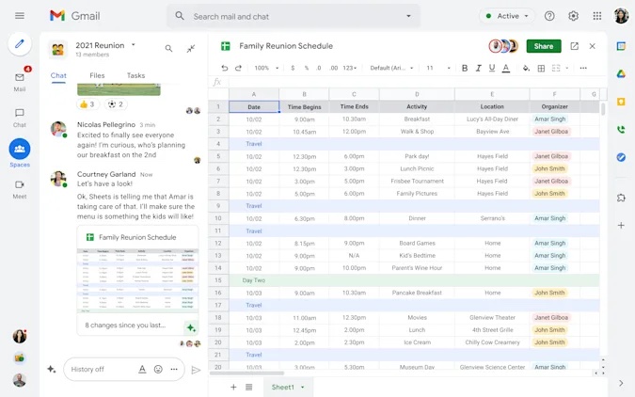This screenshot has height=397, width=635.
Task: Toggle italic formatting in Sheets toolbar
Action: click(x=478, y=68)
